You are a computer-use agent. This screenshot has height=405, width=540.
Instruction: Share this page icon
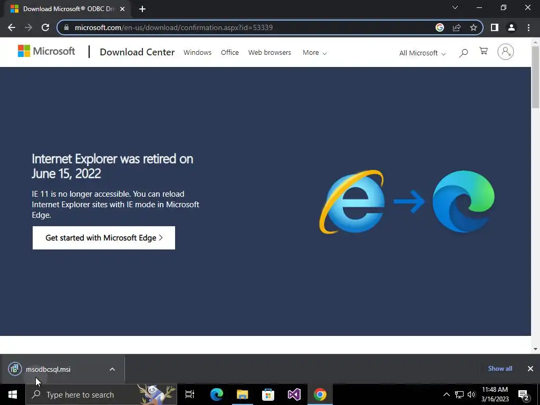click(x=457, y=27)
